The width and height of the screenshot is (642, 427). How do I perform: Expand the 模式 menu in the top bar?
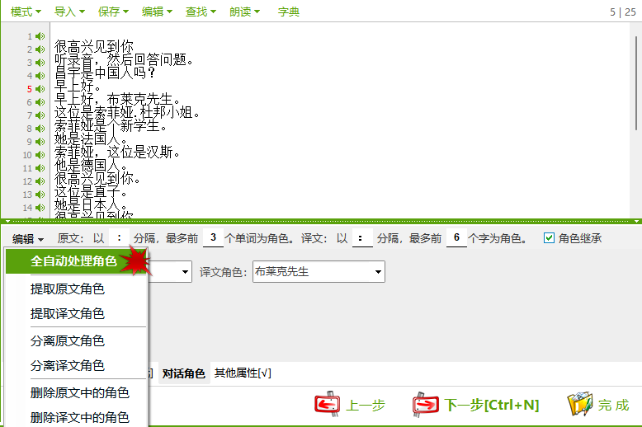pos(26,12)
